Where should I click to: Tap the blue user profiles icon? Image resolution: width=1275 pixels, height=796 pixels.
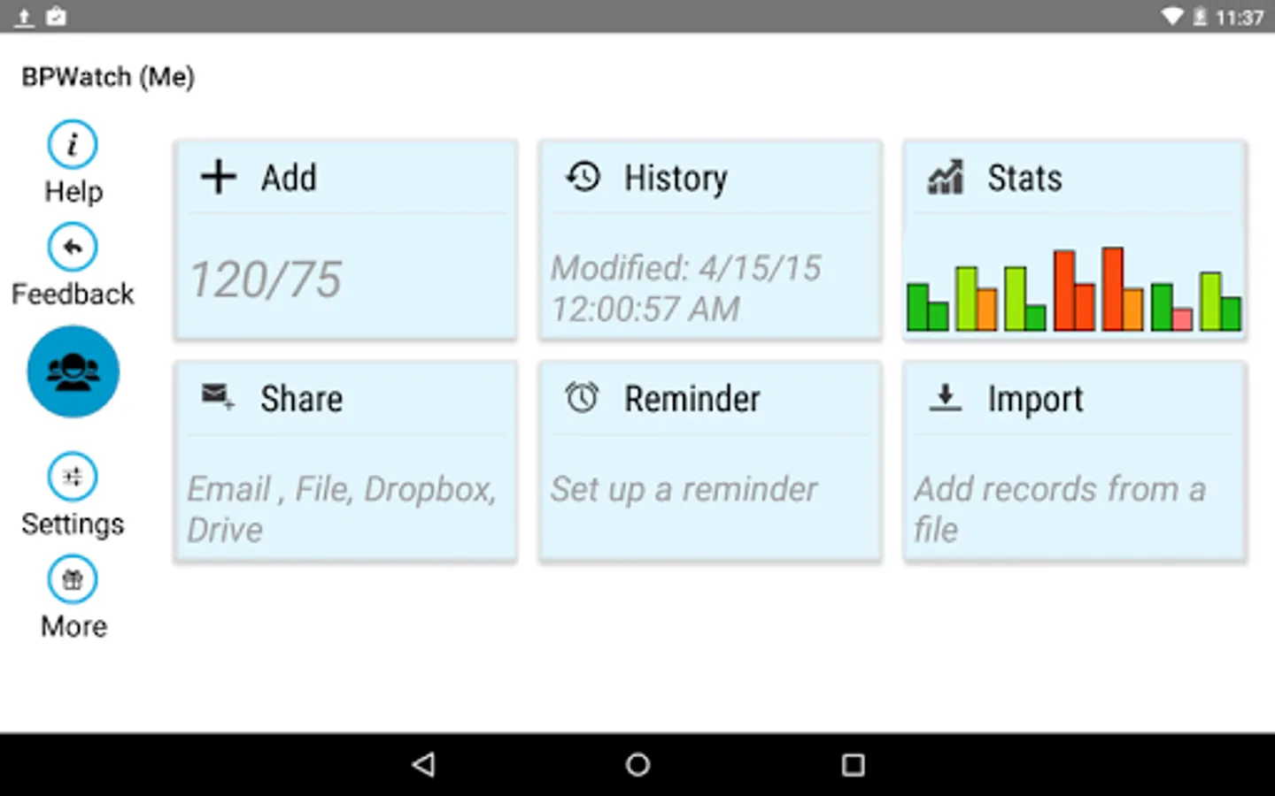click(73, 371)
